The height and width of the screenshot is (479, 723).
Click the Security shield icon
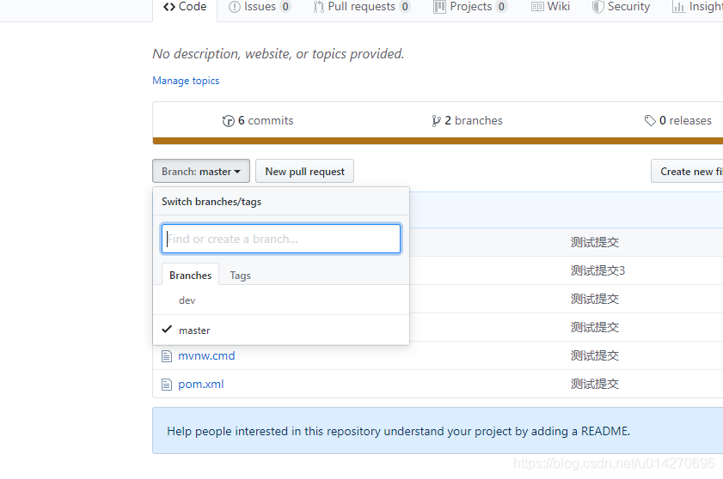point(597,7)
